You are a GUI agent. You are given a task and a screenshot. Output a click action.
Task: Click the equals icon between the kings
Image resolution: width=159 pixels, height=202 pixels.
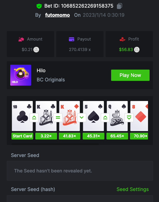pos(58,117)
